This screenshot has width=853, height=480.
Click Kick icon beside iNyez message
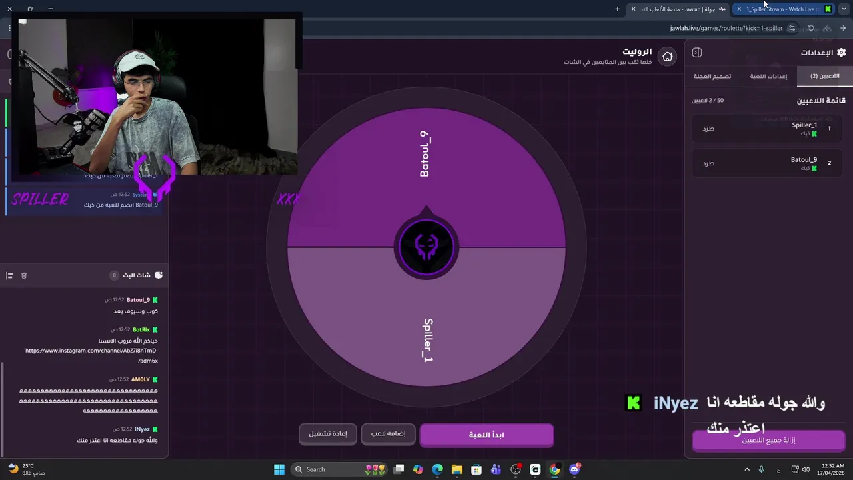coord(155,429)
